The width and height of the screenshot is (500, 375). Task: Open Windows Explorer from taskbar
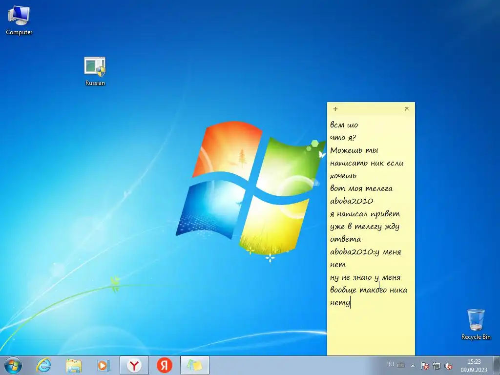(x=74, y=365)
